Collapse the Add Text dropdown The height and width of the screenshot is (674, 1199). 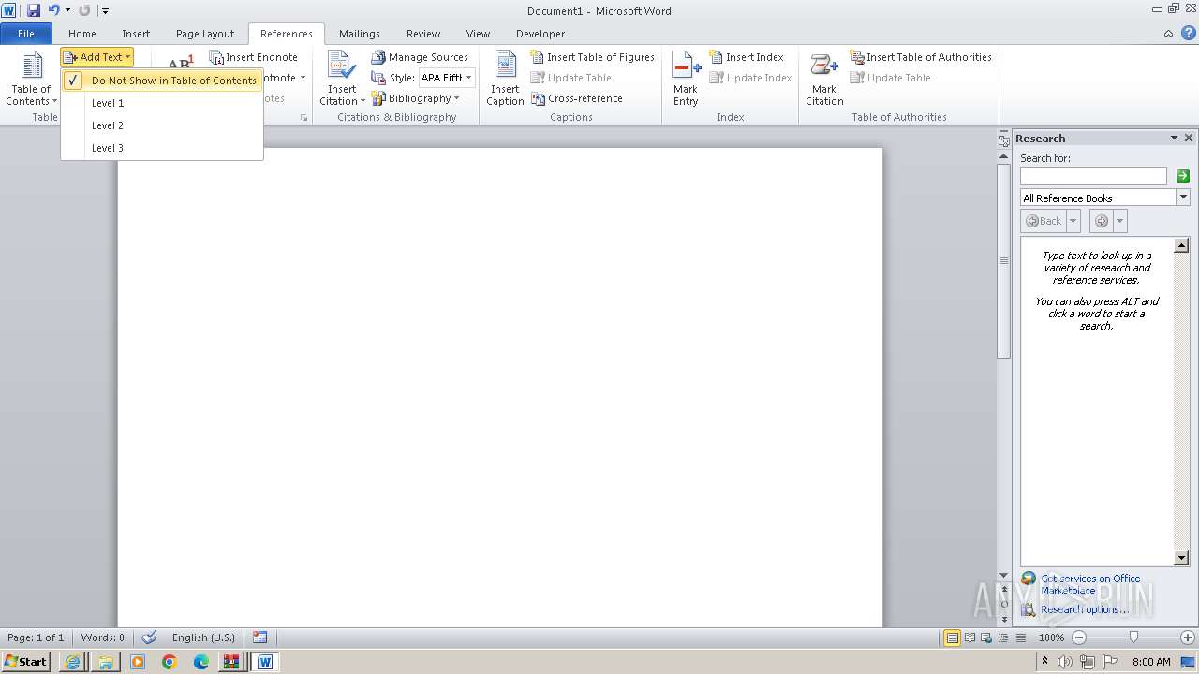tap(97, 57)
